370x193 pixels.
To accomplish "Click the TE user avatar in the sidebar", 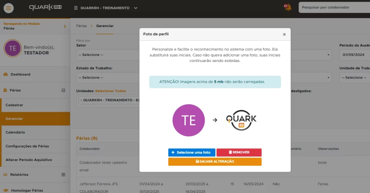I will click(x=13, y=48).
